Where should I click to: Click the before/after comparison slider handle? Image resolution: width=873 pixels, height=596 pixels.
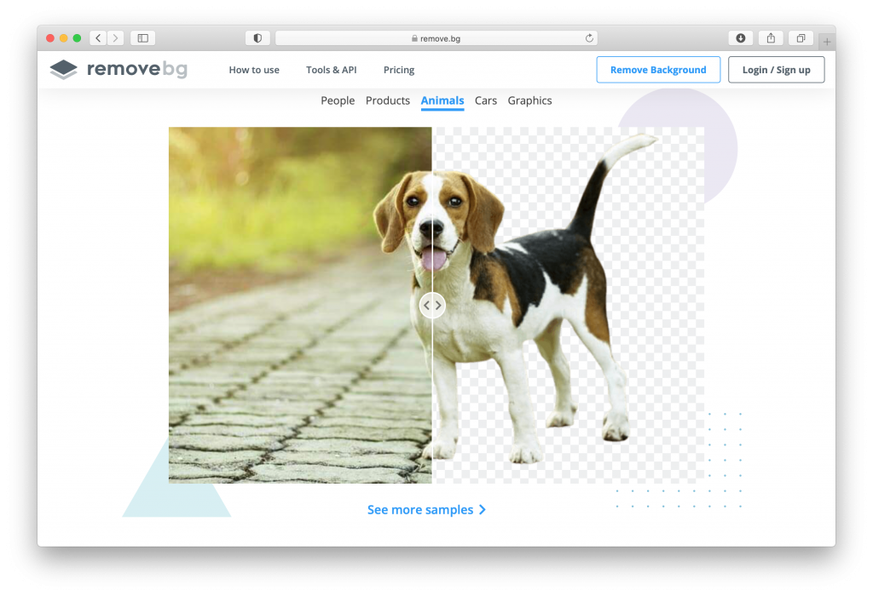tap(432, 305)
